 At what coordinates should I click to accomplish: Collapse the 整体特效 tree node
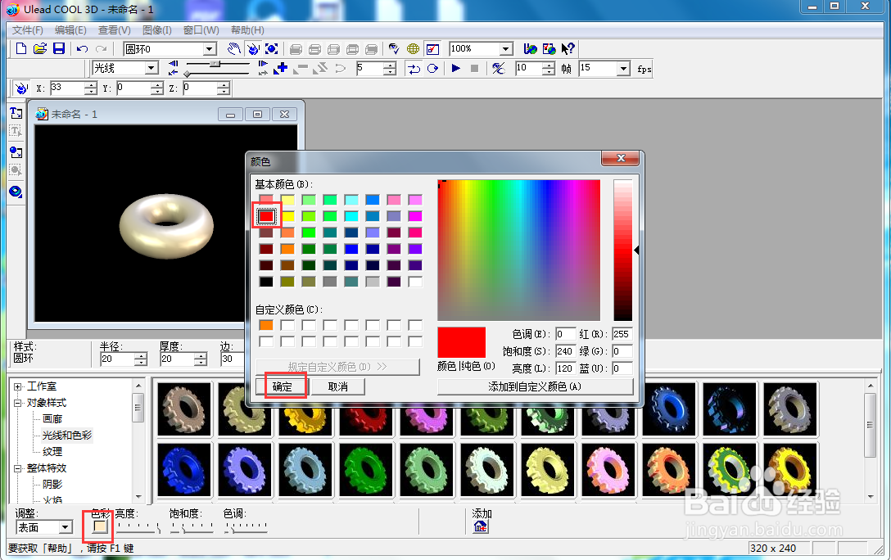(x=18, y=468)
